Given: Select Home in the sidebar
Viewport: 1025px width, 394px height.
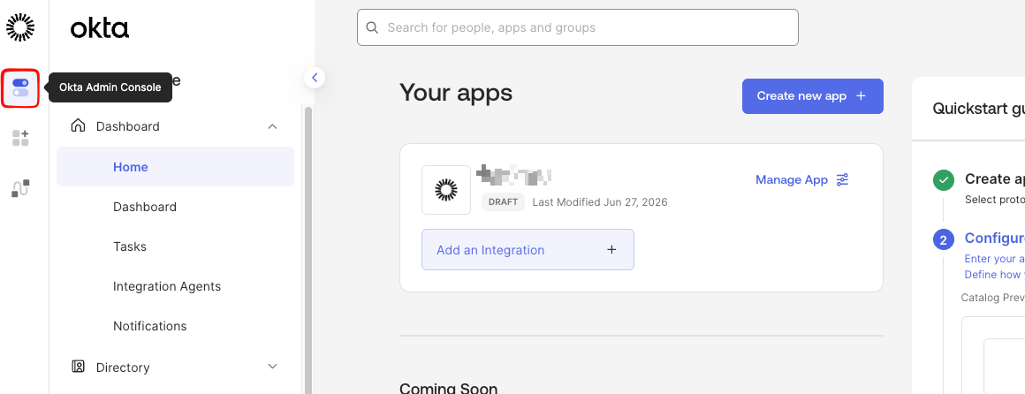Looking at the screenshot, I should pyautogui.click(x=175, y=167).
